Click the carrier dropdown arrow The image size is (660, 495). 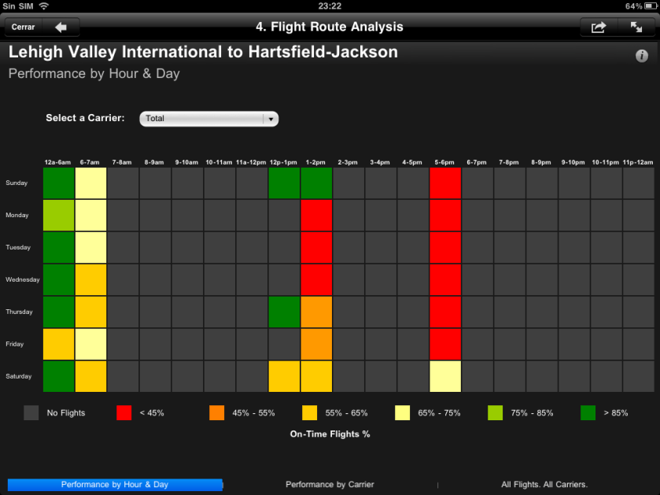point(271,119)
